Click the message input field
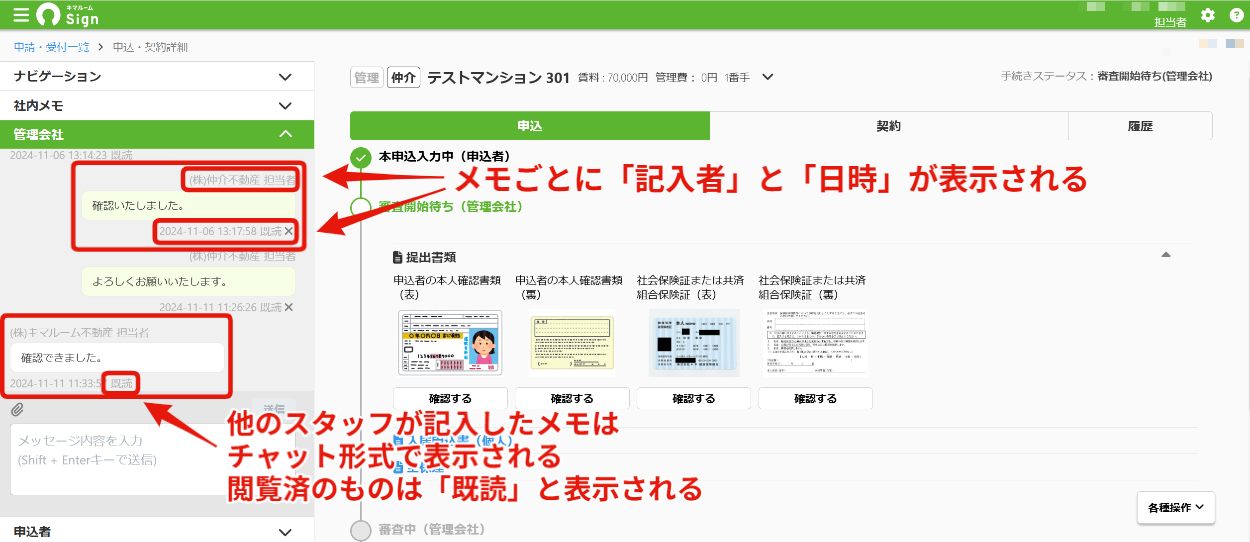Screen dimensions: 1250x542 [x=153, y=459]
